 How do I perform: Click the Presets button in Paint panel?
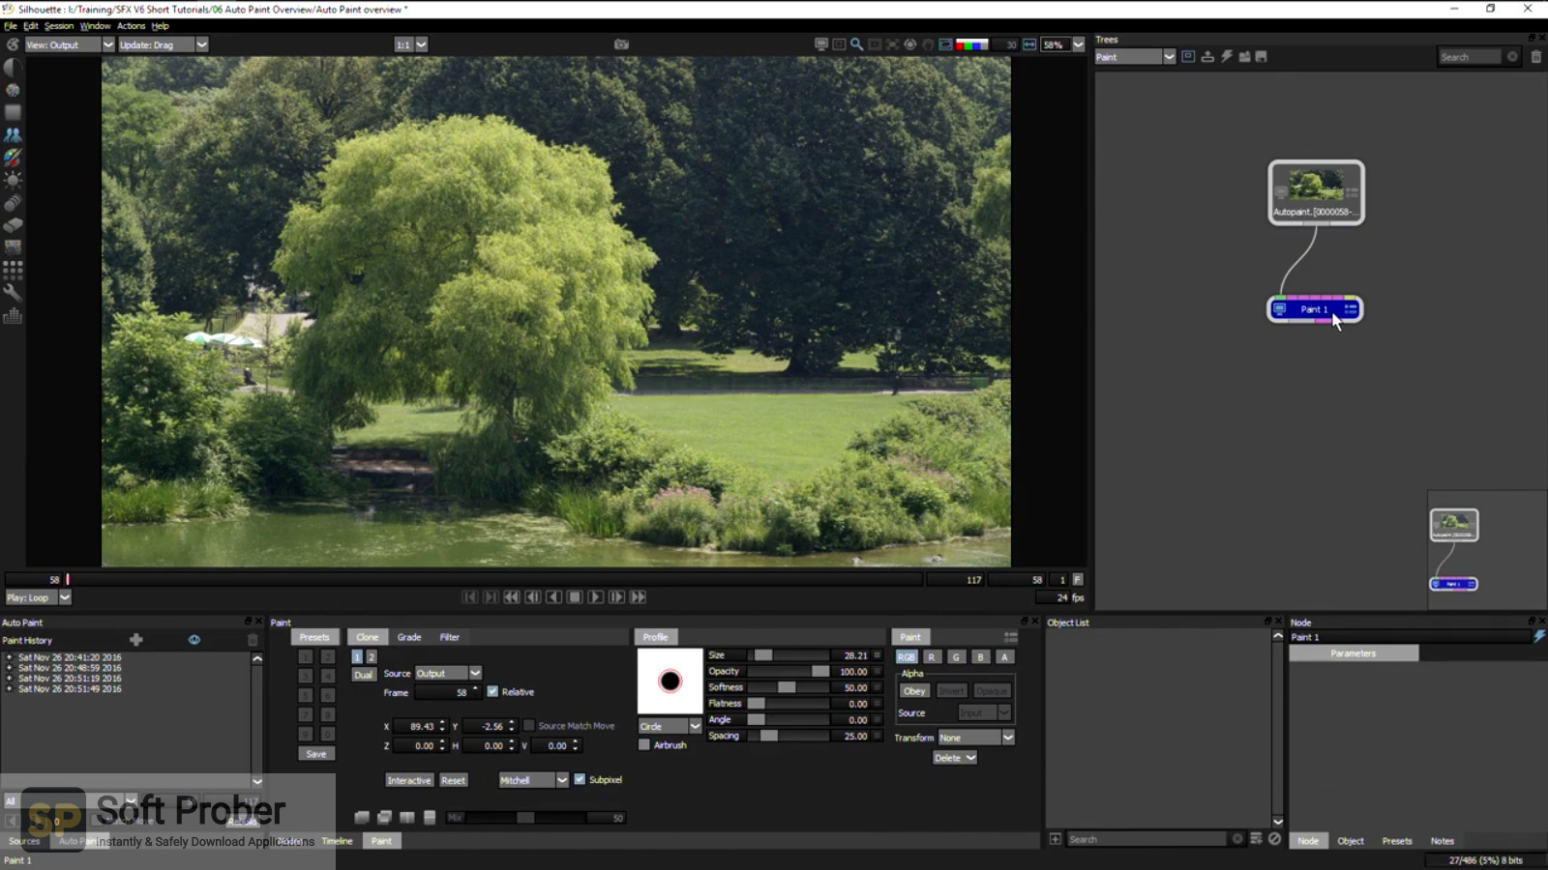[314, 637]
